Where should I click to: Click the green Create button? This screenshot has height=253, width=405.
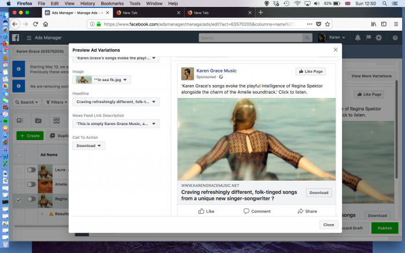point(30,135)
